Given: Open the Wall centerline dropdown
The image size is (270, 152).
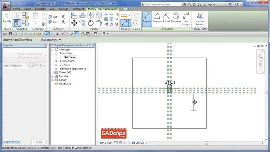Looking at the screenshot, I should (51, 40).
